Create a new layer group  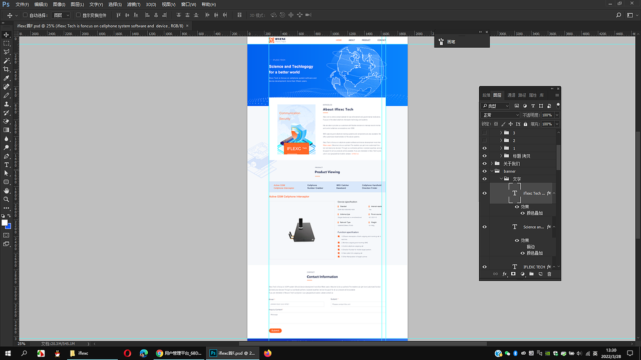(x=531, y=274)
